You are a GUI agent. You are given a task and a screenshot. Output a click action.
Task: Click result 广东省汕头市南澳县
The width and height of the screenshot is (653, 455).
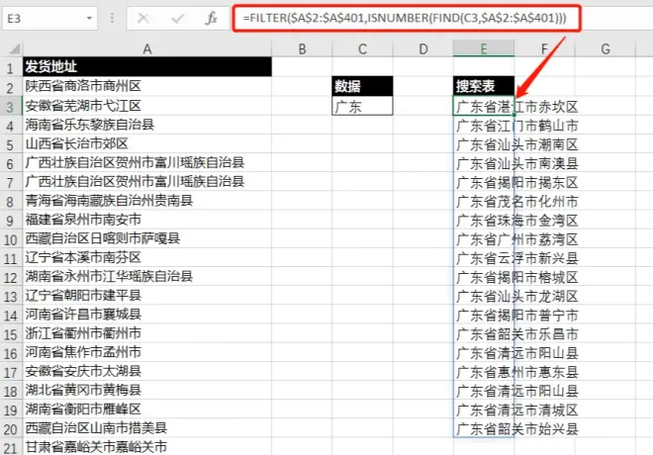tap(484, 163)
